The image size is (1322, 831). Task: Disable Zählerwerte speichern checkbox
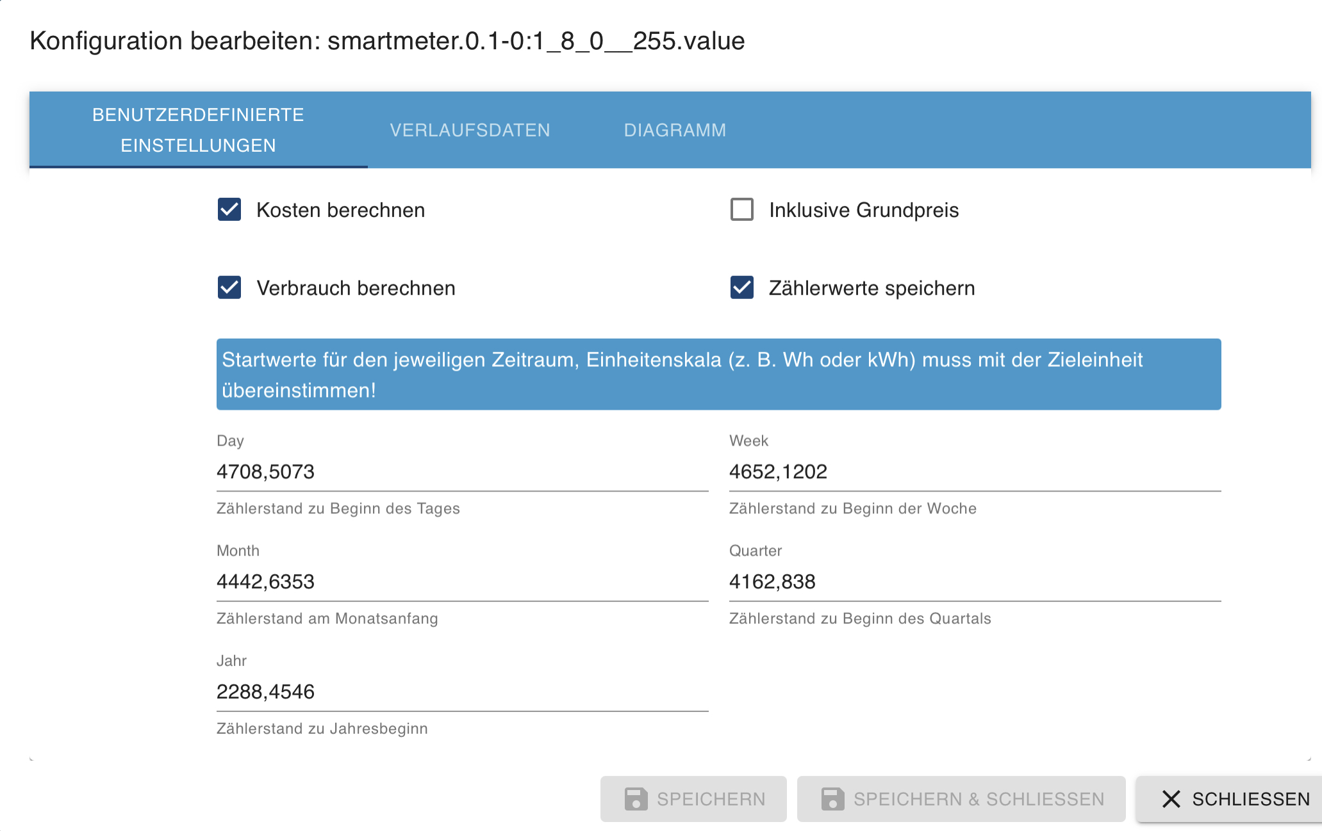(x=742, y=287)
